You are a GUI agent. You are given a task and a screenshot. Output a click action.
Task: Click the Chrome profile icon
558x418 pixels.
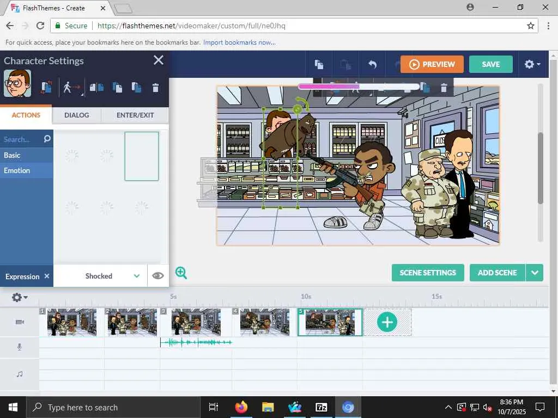(x=470, y=7)
